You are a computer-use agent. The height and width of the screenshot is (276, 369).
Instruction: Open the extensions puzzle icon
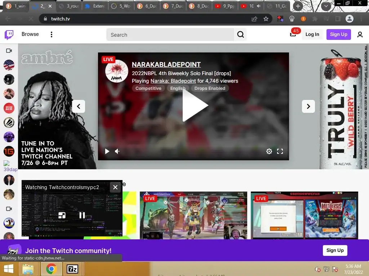tap(315, 19)
